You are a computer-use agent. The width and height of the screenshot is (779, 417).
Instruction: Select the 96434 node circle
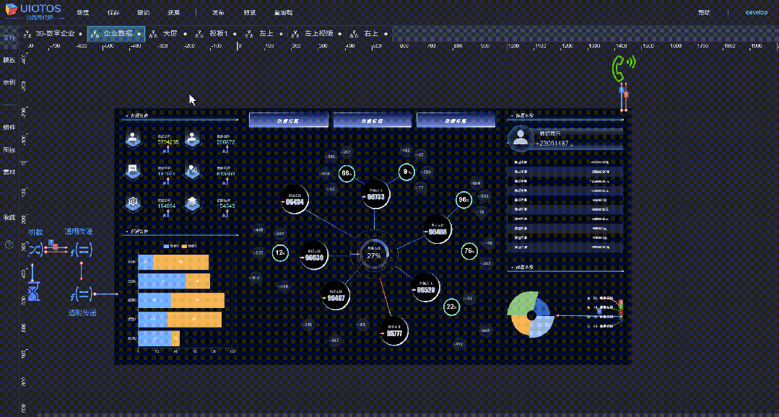(x=295, y=199)
